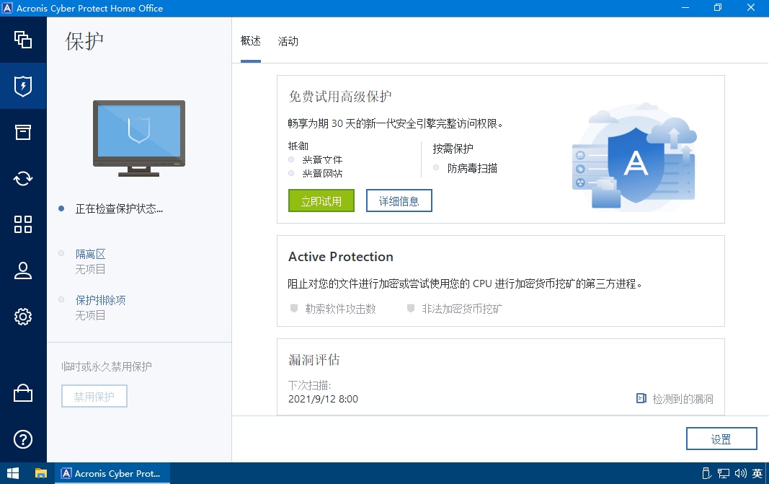Open the Tools grid icon in sidebar
Image resolution: width=769 pixels, height=484 pixels.
23,224
